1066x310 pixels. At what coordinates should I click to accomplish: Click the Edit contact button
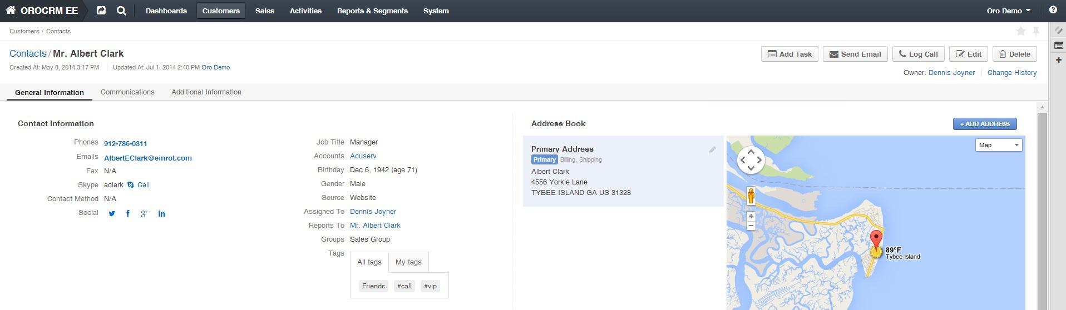click(x=969, y=54)
